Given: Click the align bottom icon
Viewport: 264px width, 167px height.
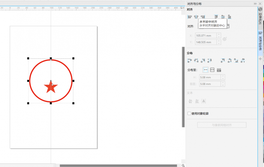Looking at the screenshot, I should 229,17.
